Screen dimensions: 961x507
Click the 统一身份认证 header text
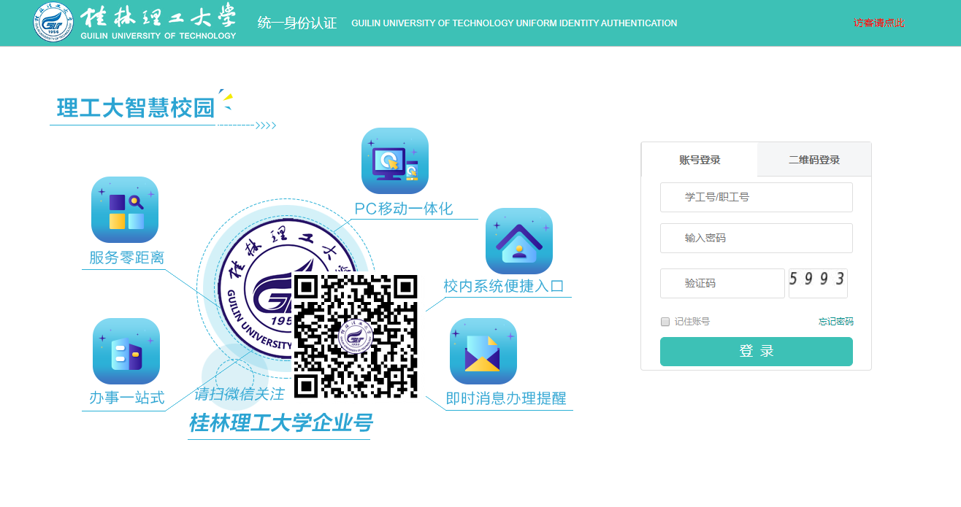pyautogui.click(x=297, y=23)
